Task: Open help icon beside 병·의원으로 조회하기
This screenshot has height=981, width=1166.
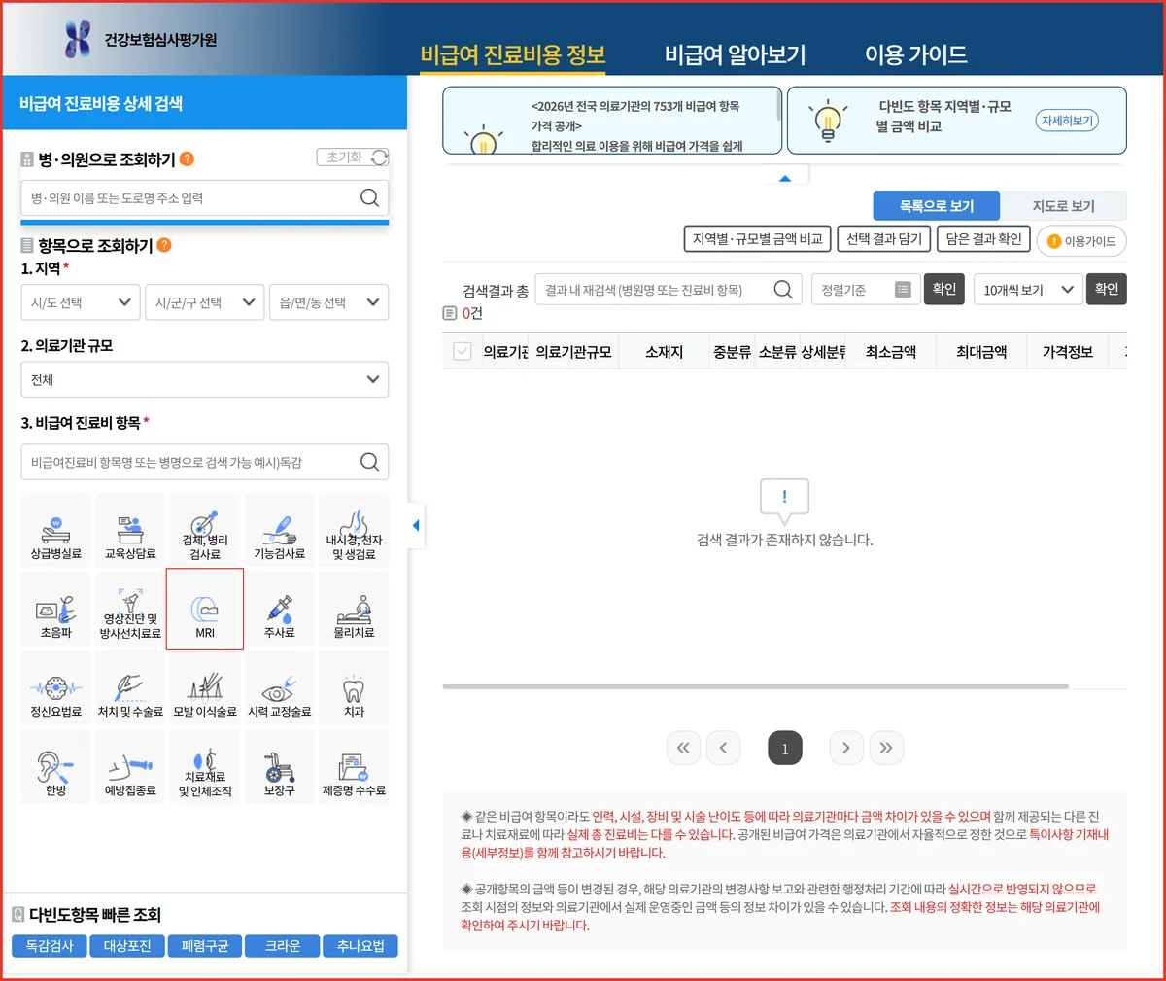Action: (187, 158)
